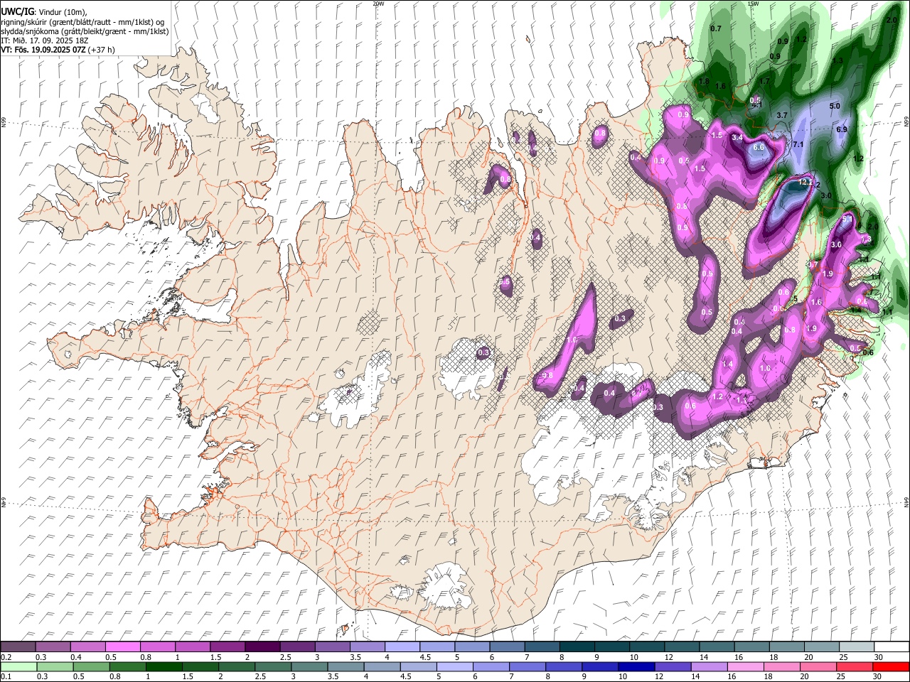Click the 6.6 snowfall value on the map
The width and height of the screenshot is (910, 682).
759,147
